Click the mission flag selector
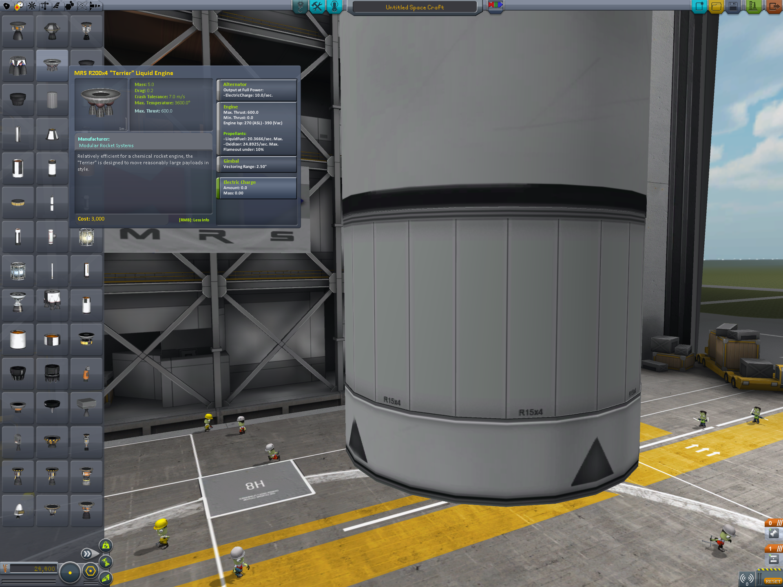The width and height of the screenshot is (783, 587). [x=495, y=6]
